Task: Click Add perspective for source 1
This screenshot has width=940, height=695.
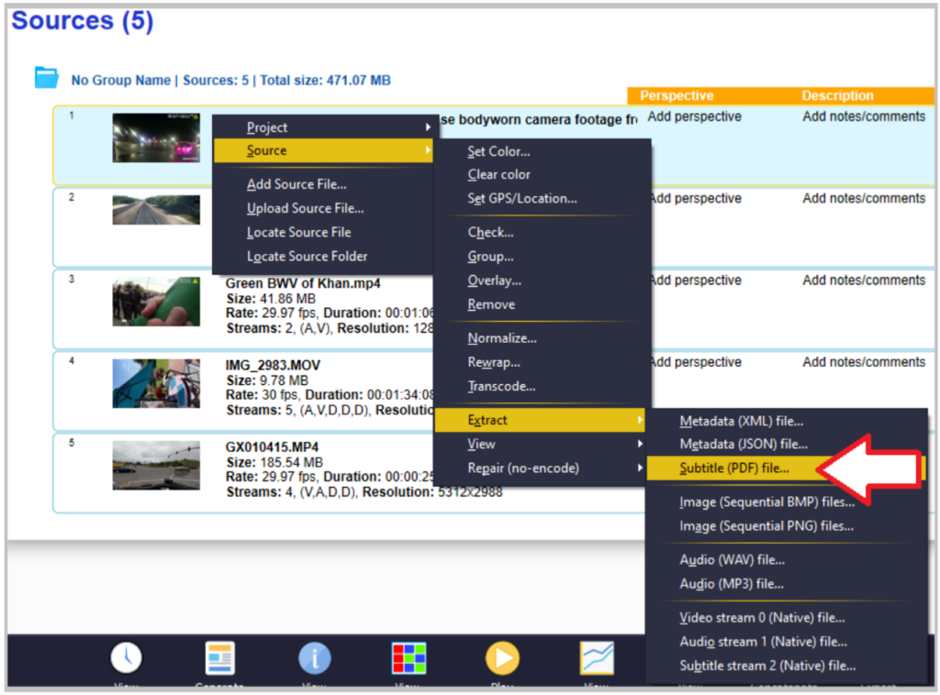Action: pyautogui.click(x=694, y=116)
